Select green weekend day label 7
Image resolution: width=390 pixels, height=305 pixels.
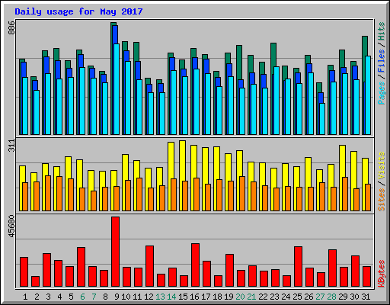coord(94,297)
